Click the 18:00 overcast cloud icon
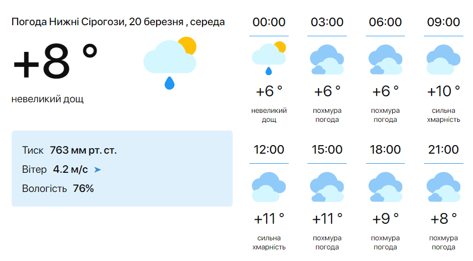The width and height of the screenshot is (473, 261). [385, 186]
